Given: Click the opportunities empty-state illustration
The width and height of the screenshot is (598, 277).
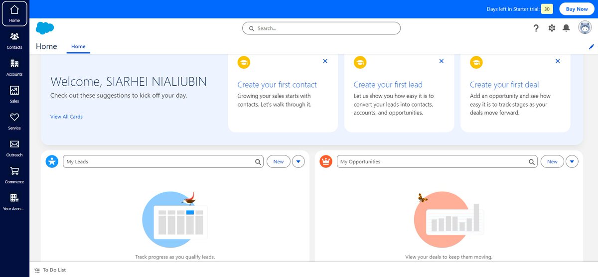Looking at the screenshot, I should 449,219.
